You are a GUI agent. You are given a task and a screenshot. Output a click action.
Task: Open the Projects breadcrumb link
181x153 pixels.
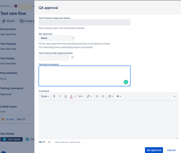click(x=5, y=6)
